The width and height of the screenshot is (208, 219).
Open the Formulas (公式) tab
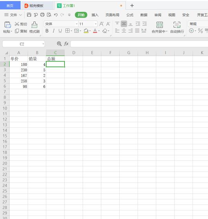(130, 15)
